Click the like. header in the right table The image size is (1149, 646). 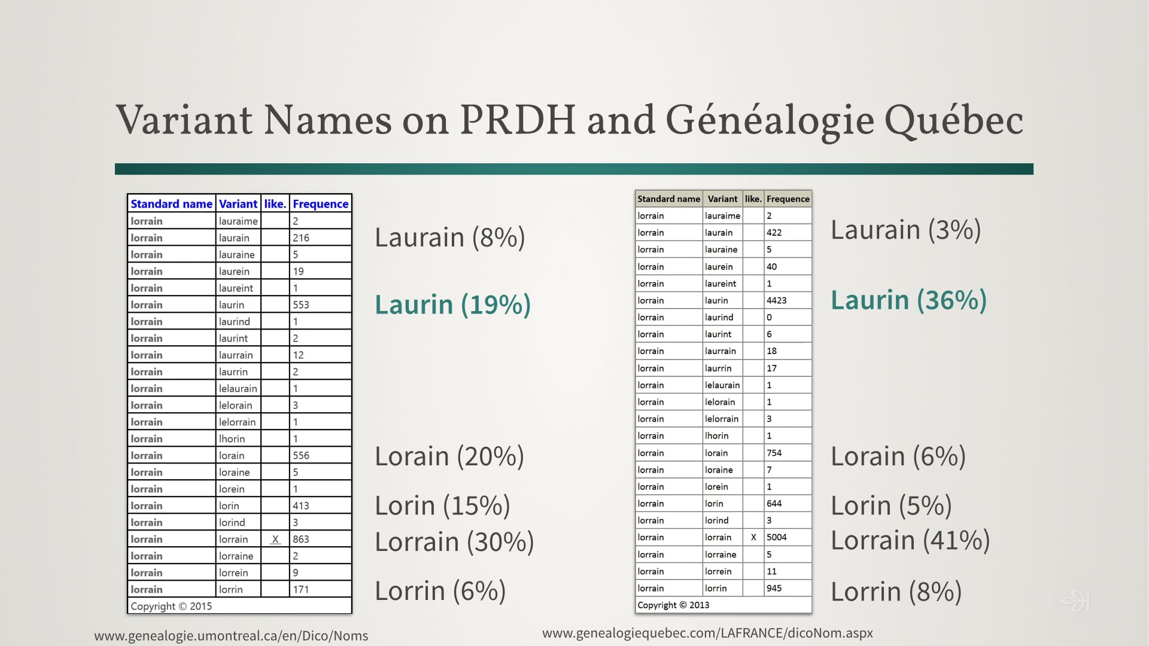click(x=753, y=199)
